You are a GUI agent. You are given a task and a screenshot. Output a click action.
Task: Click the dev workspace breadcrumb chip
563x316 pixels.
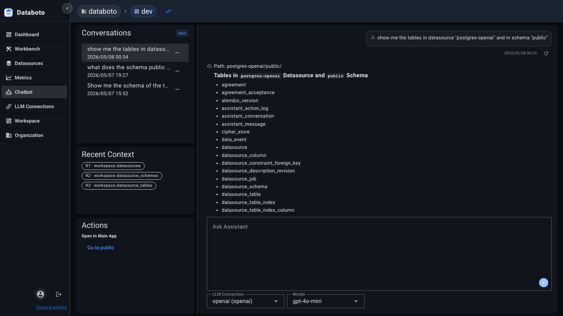[143, 11]
